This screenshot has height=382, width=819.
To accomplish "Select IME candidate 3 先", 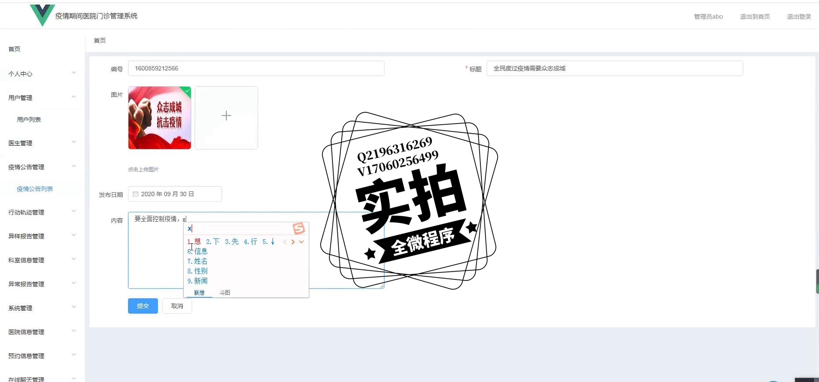I will pyautogui.click(x=232, y=242).
